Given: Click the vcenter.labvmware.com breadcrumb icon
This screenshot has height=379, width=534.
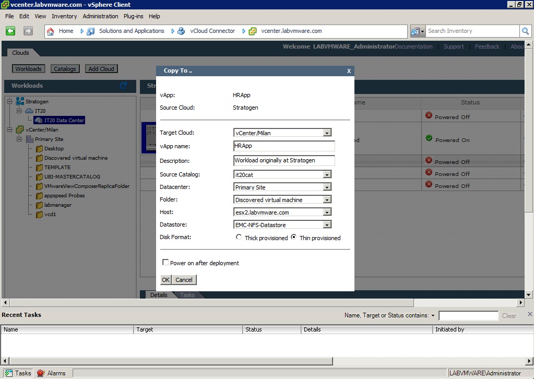Looking at the screenshot, I should point(252,31).
